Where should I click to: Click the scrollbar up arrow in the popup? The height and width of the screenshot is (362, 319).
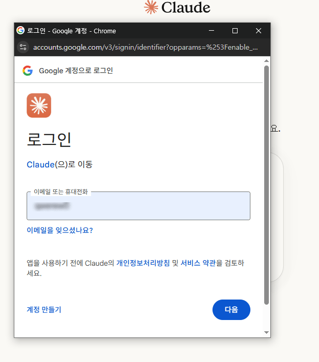coord(266,61)
